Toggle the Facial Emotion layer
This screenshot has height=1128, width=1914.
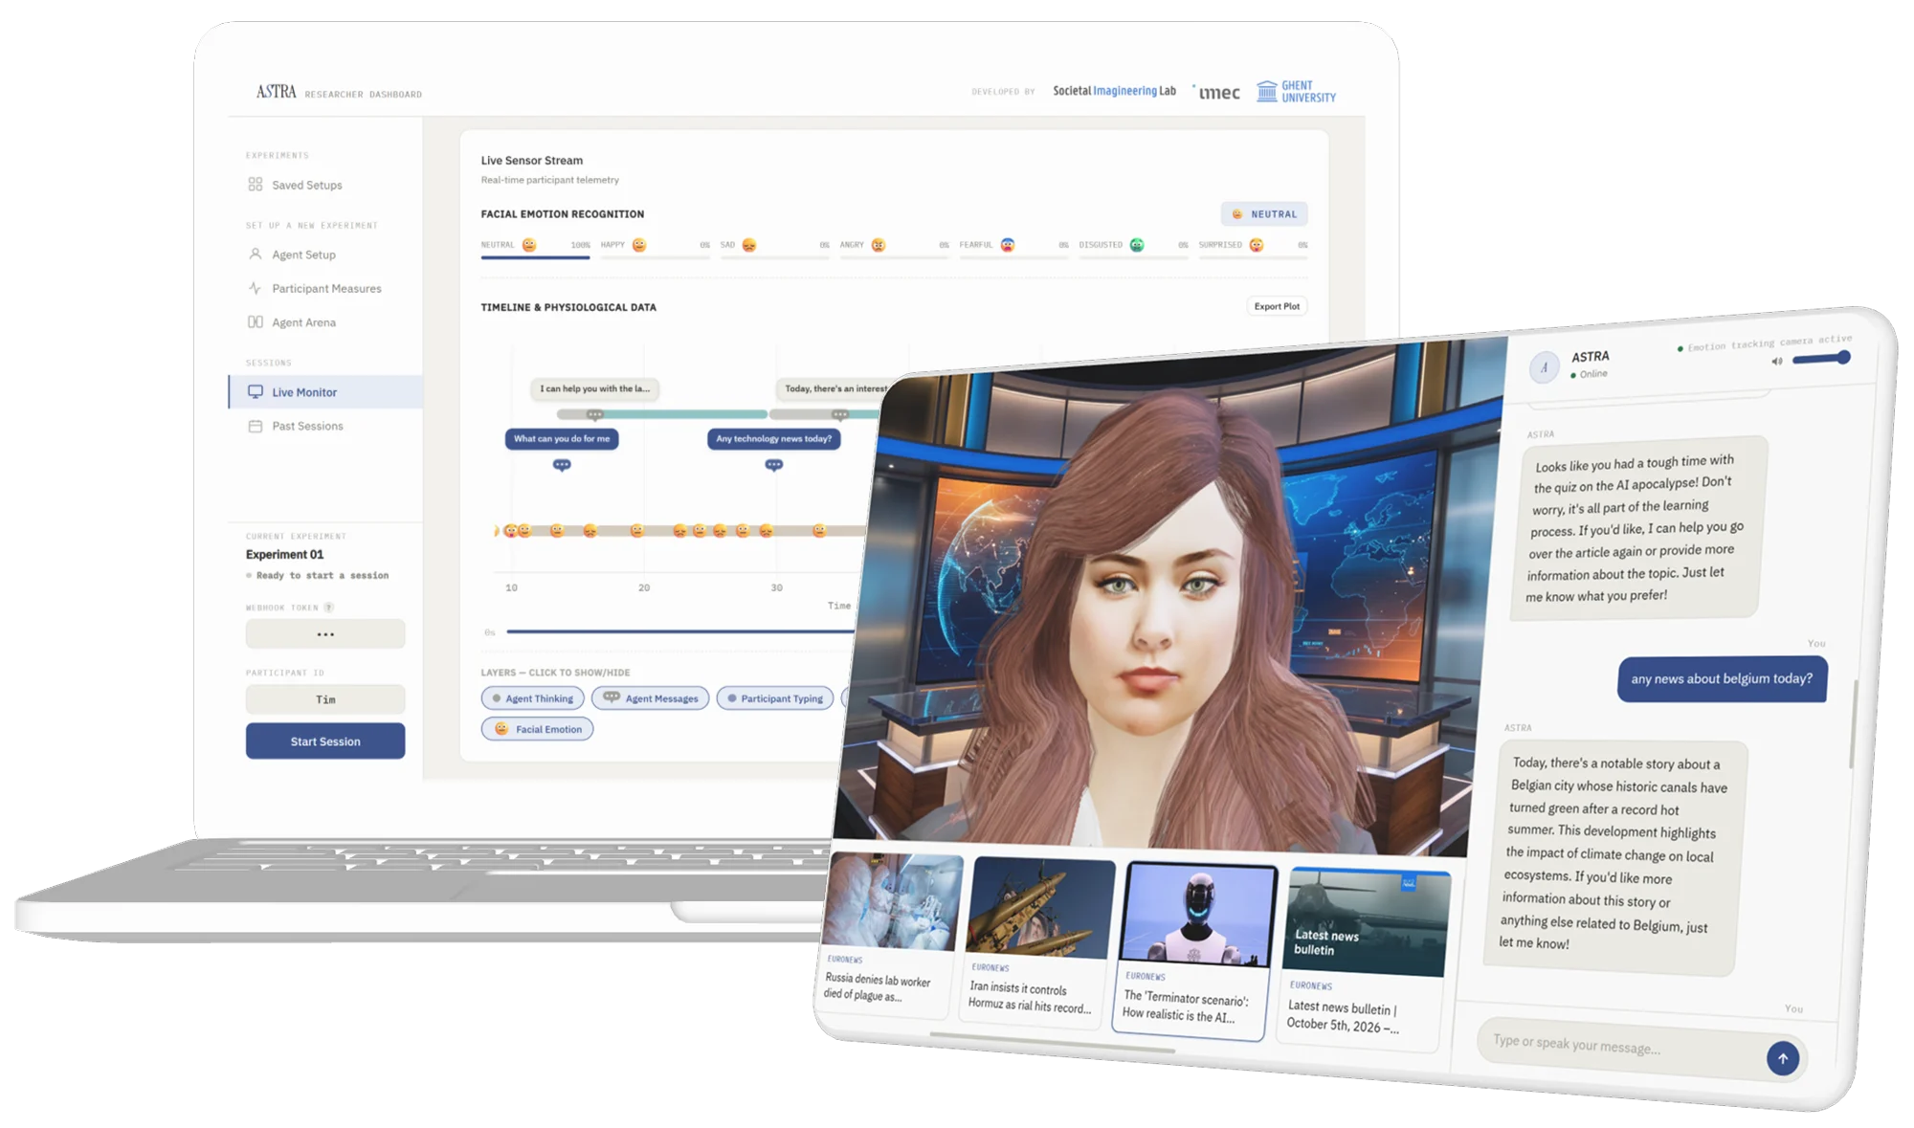click(x=537, y=729)
